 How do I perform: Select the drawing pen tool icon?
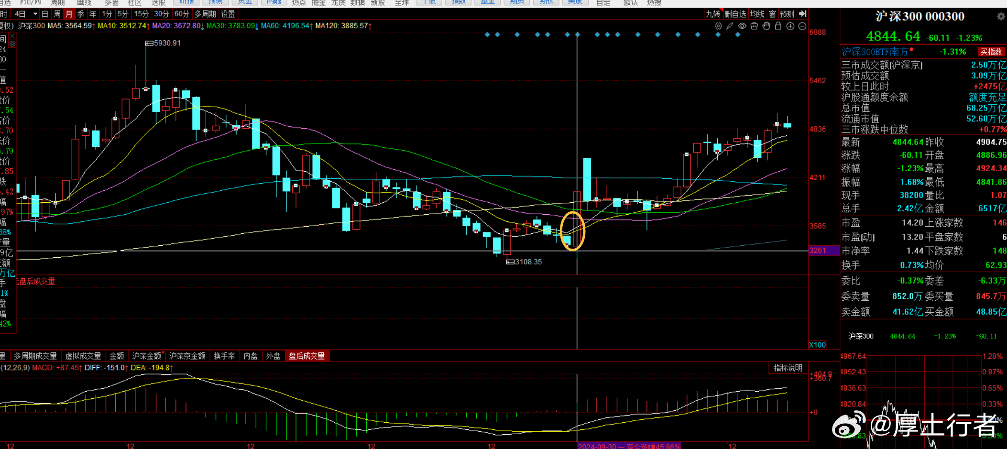coord(730,26)
